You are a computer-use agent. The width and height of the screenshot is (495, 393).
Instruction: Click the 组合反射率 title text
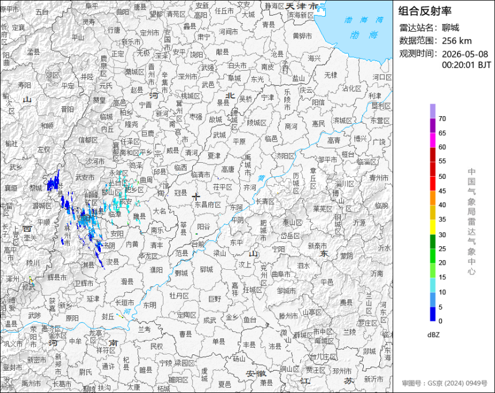click(x=425, y=11)
